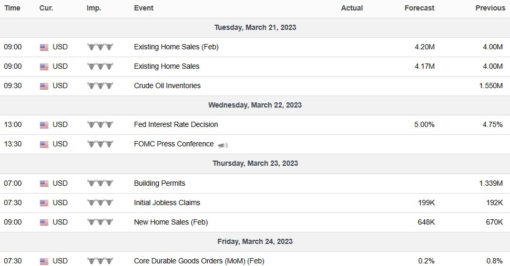Screen dimensions: 510x266
Task: Select the US flag beside Fed Interest Rate Decision
Action: 44,125
